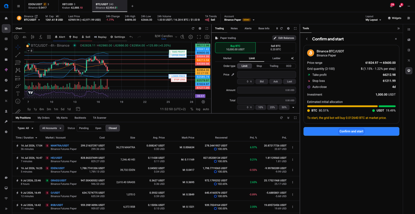415x214 pixels.
Task: Click the Confirm and start button
Action: [351, 131]
